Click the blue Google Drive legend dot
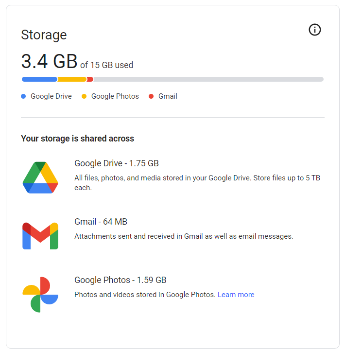Image resolution: width=345 pixels, height=353 pixels. (x=23, y=96)
